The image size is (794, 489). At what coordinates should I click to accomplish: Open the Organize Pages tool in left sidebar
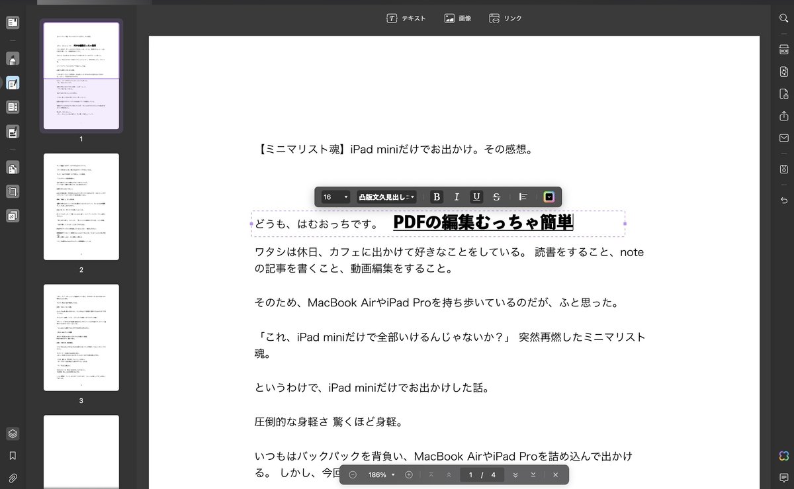[x=13, y=168]
